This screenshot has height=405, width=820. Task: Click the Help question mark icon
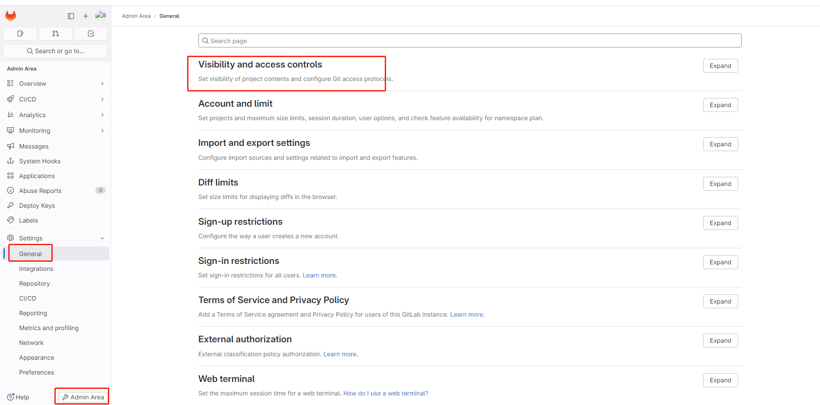coord(11,397)
